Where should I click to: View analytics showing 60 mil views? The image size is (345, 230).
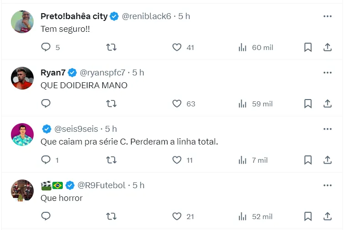tap(256, 47)
